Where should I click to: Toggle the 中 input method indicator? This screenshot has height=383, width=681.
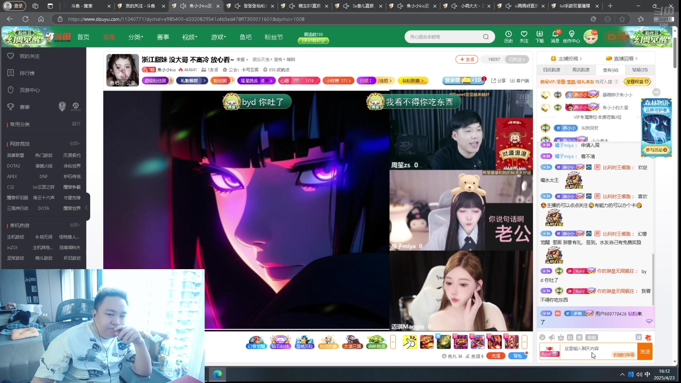tap(647, 374)
